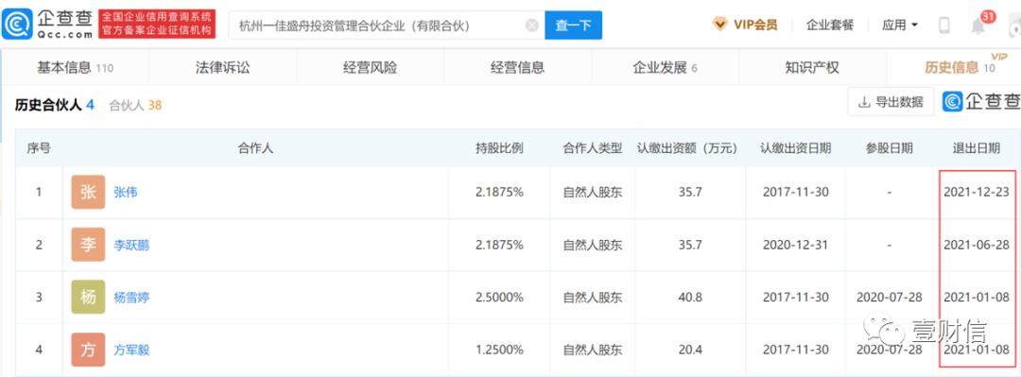This screenshot has height=377, width=1021.
Task: Click the 1.2500% shareholding cell
Action: click(x=499, y=351)
